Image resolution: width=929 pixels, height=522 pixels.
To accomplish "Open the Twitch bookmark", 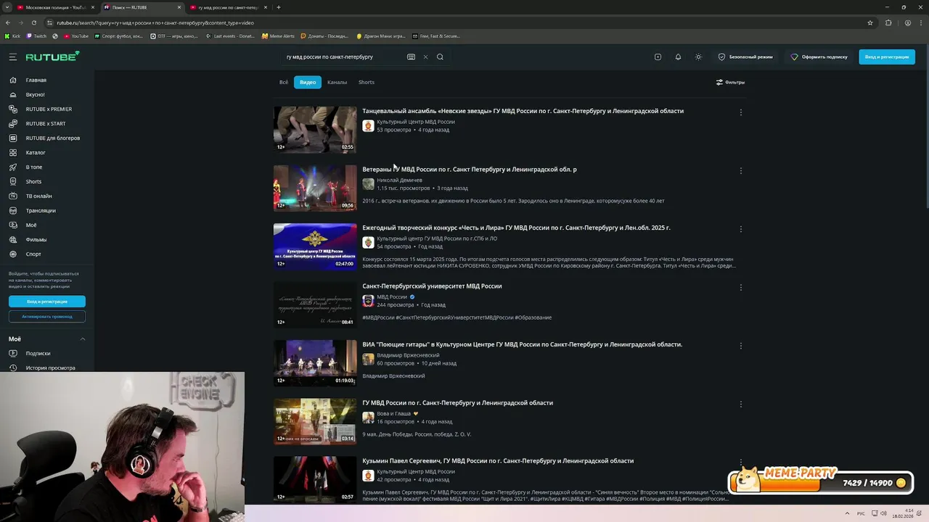I will [36, 36].
